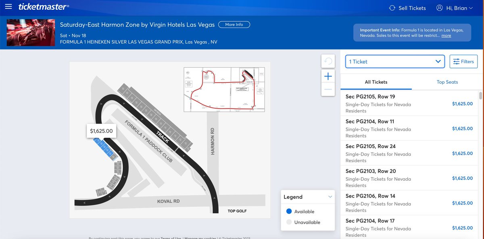The image size is (484, 239).
Task: Open the circuit overview mini map
Action: pos(224,89)
